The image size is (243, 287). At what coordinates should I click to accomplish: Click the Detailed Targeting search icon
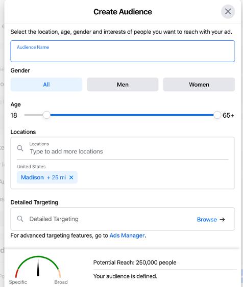(20, 219)
